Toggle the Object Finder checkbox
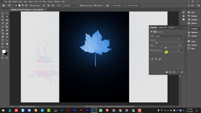Image resolution: width=201 pixels, height=113 pixels. coord(31,6)
